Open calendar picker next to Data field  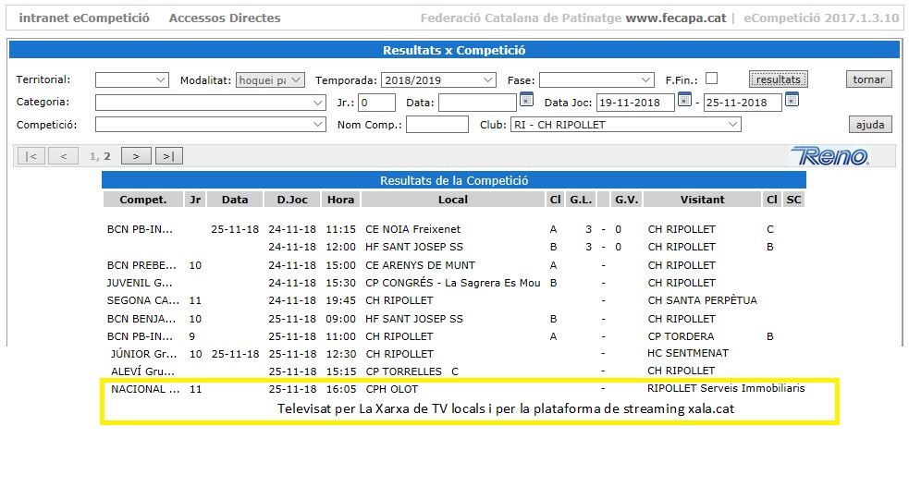pos(526,101)
